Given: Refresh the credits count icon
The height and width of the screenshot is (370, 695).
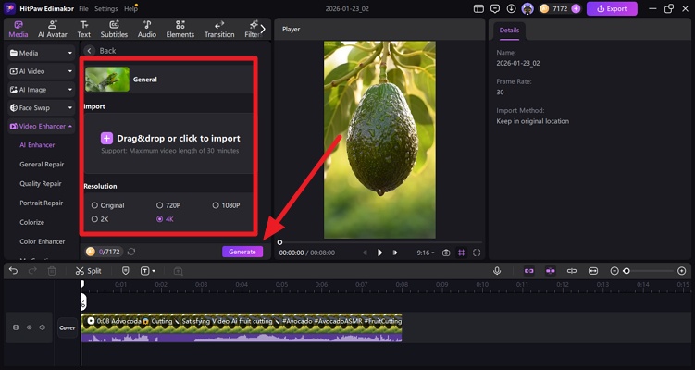Looking at the screenshot, I should (x=131, y=252).
